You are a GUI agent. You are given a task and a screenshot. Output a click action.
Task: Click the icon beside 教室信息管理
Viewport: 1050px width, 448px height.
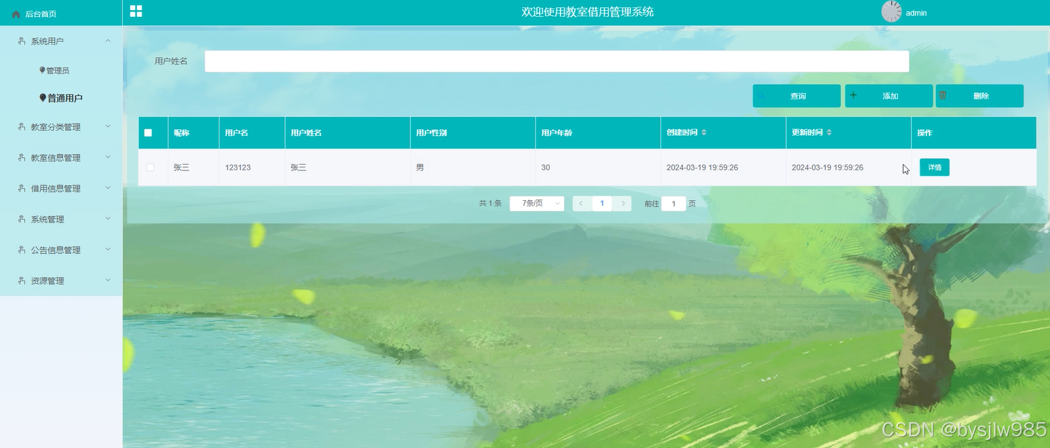22,157
